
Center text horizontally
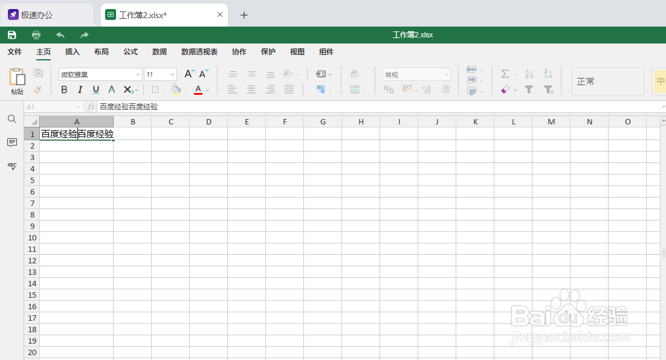coord(251,89)
